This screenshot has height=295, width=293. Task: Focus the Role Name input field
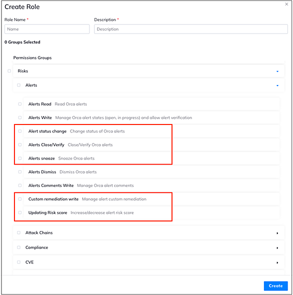click(47, 29)
